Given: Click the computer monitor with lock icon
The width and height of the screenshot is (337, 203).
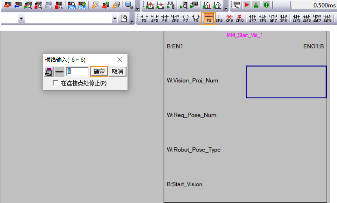Looking at the screenshot, I should (x=129, y=5).
